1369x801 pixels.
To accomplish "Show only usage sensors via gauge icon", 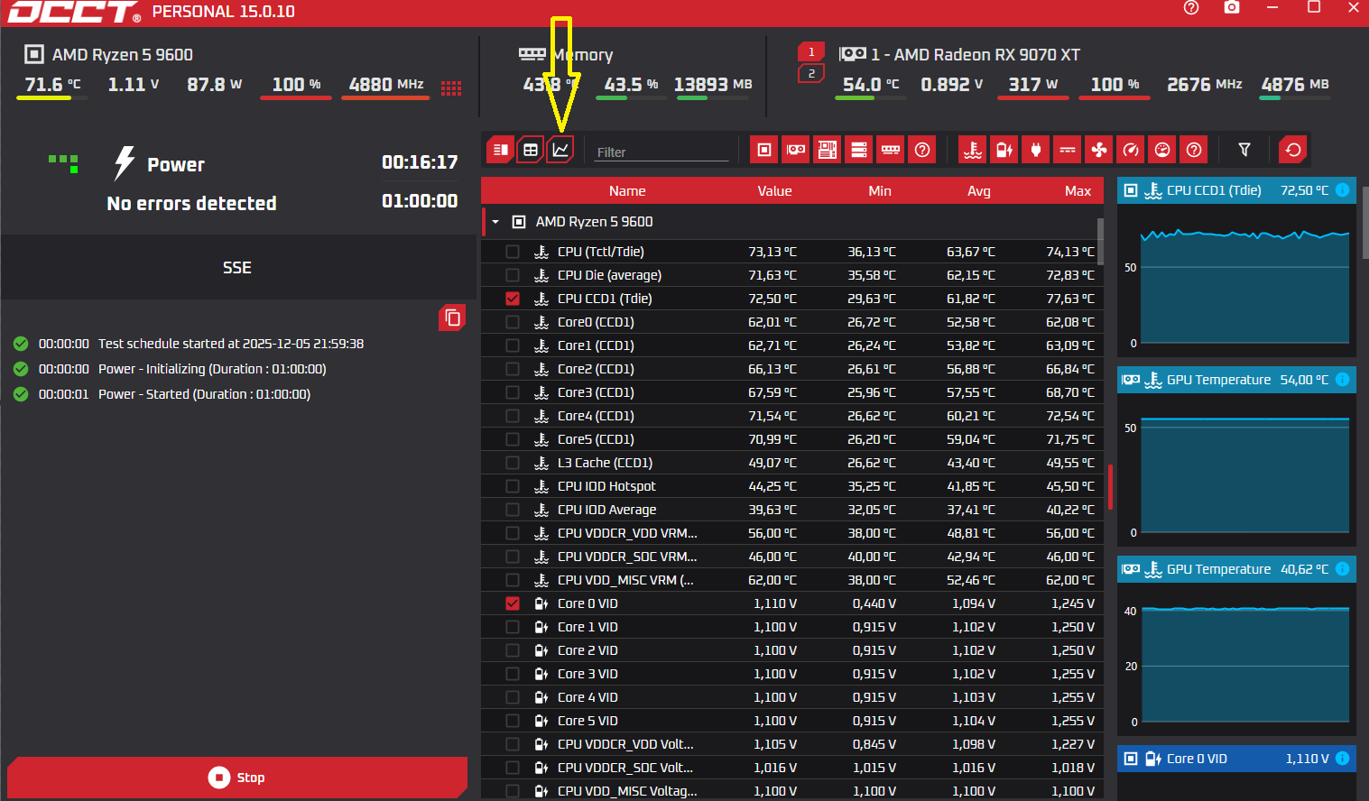I will (x=1162, y=150).
